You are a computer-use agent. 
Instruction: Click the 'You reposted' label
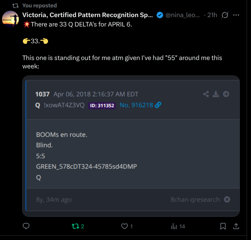point(39,5)
